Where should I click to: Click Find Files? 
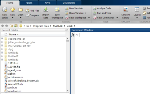coord(32,10)
